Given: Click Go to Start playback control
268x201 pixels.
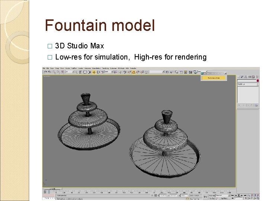Looking at the screenshot, I should (x=232, y=195).
